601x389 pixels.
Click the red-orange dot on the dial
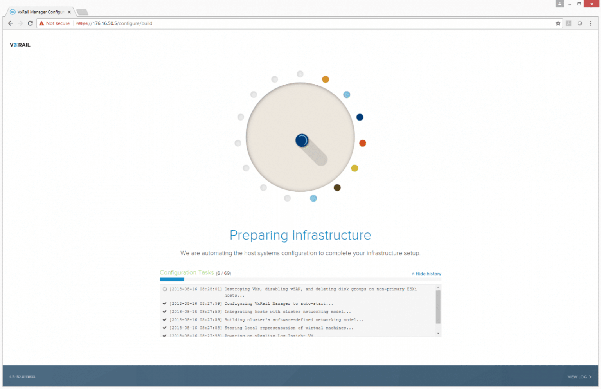coord(363,143)
